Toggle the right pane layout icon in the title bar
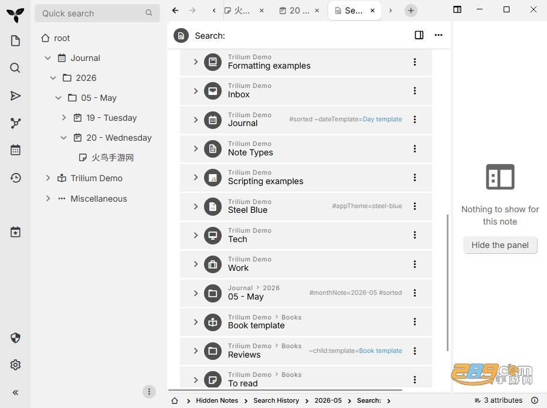This screenshot has height=408, width=547. point(457,10)
